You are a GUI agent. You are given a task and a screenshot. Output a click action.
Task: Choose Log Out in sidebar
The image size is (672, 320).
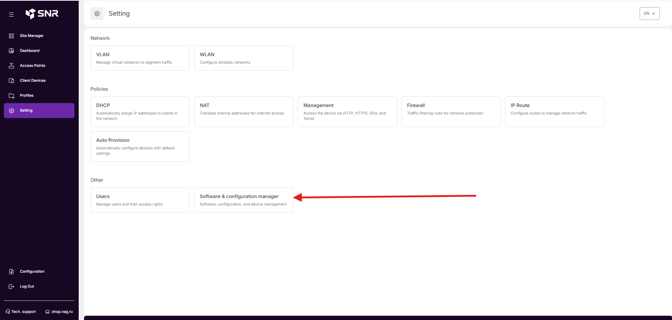click(39, 287)
